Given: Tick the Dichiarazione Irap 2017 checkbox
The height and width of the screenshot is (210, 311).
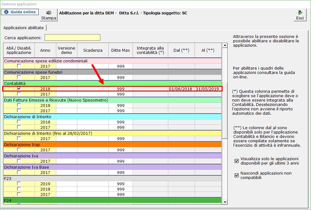Looking at the screenshot, I should coord(19,150).
